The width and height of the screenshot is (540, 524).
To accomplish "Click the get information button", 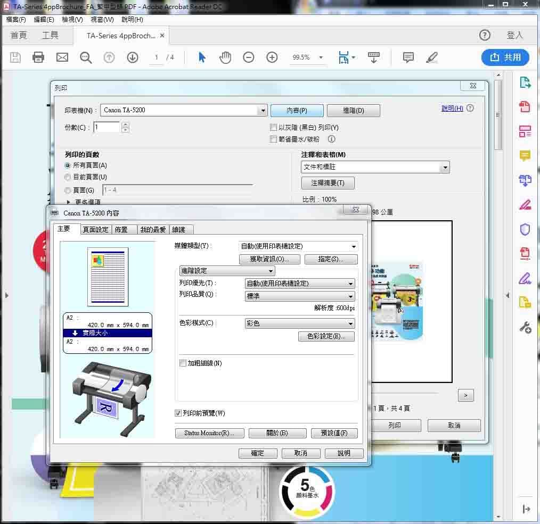I will (269, 259).
